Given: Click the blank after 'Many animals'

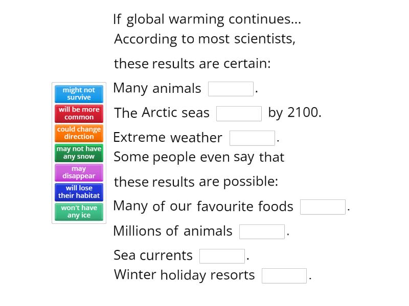Looking at the screenshot, I should 231,88.
